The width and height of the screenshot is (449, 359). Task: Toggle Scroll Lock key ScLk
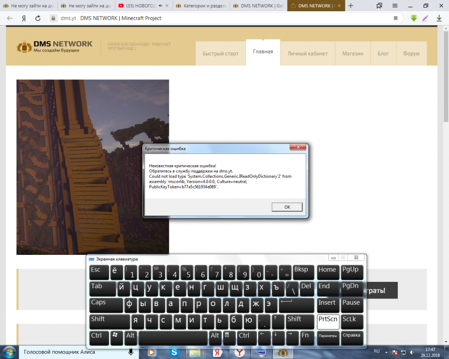[352, 322]
